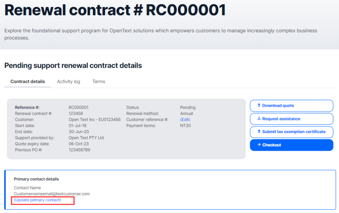The image size is (339, 213).
Task: Edit the customer reference number
Action: (x=185, y=119)
